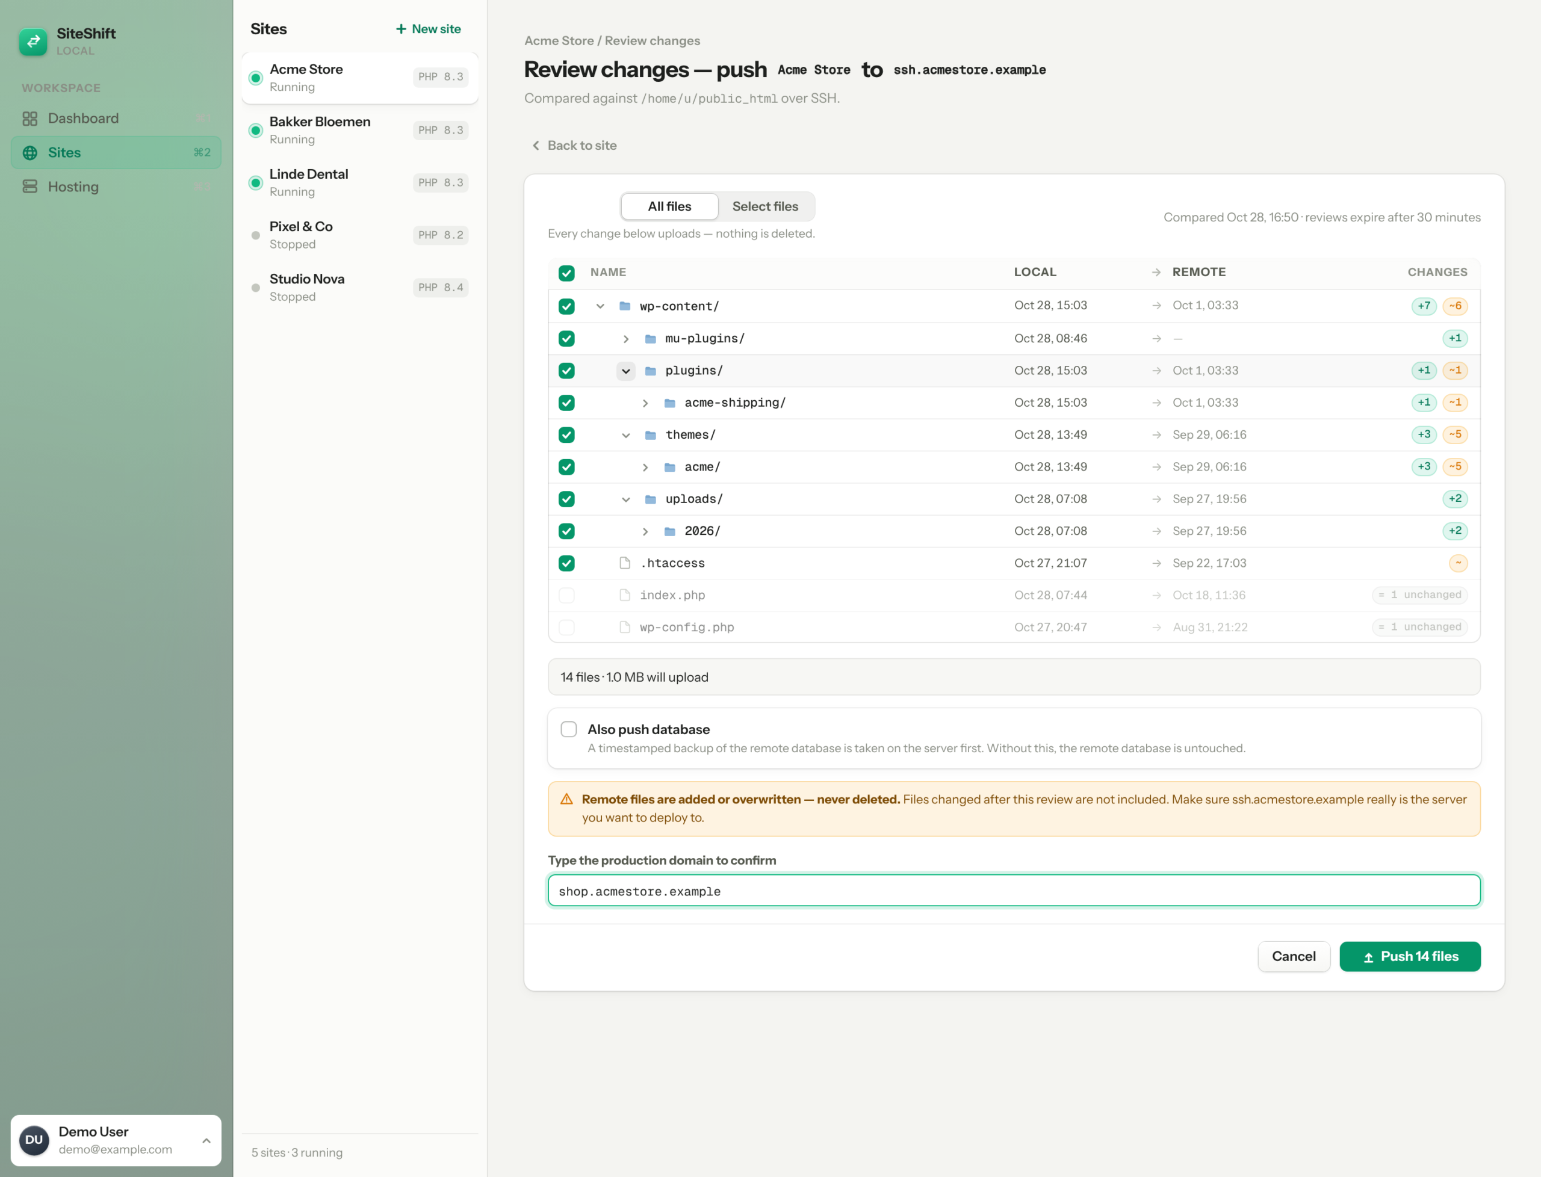
Task: Open the Demo User account menu chevron
Action: [206, 1140]
